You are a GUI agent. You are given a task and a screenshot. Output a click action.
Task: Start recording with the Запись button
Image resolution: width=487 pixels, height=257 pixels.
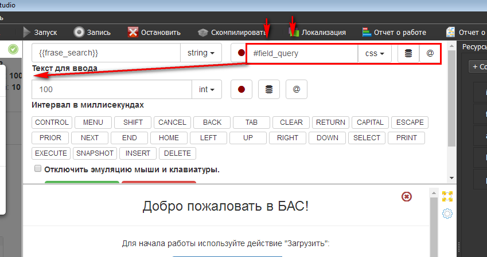[79, 32]
